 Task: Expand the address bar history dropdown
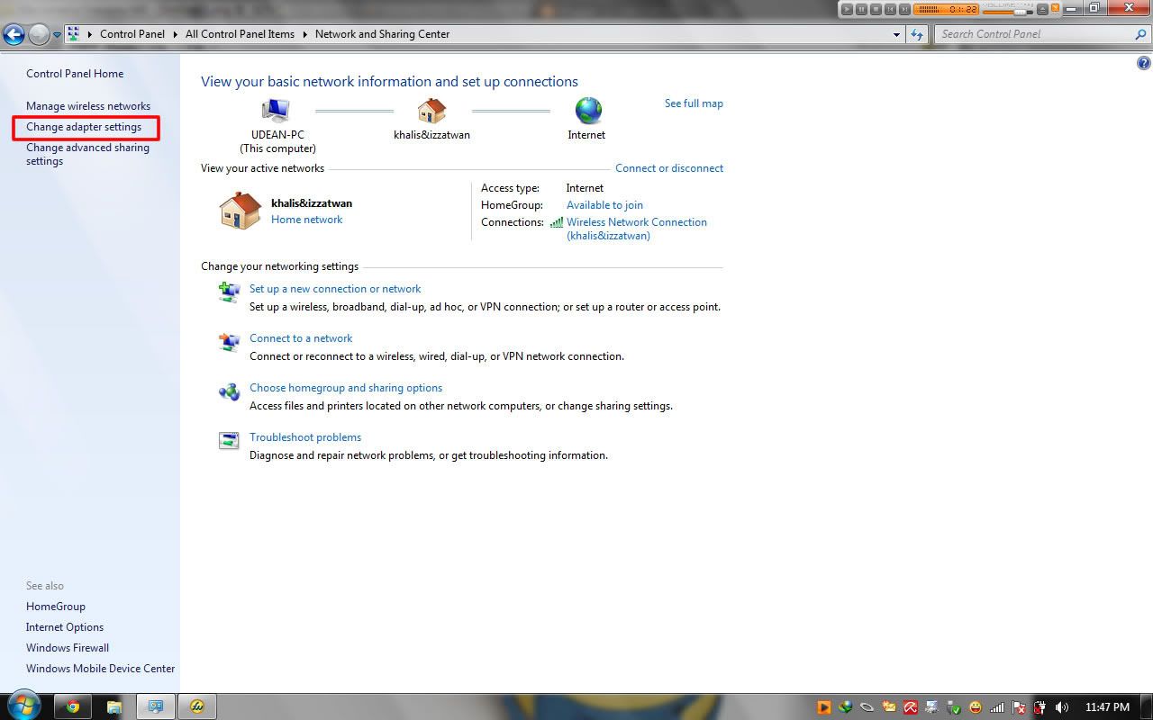[896, 34]
